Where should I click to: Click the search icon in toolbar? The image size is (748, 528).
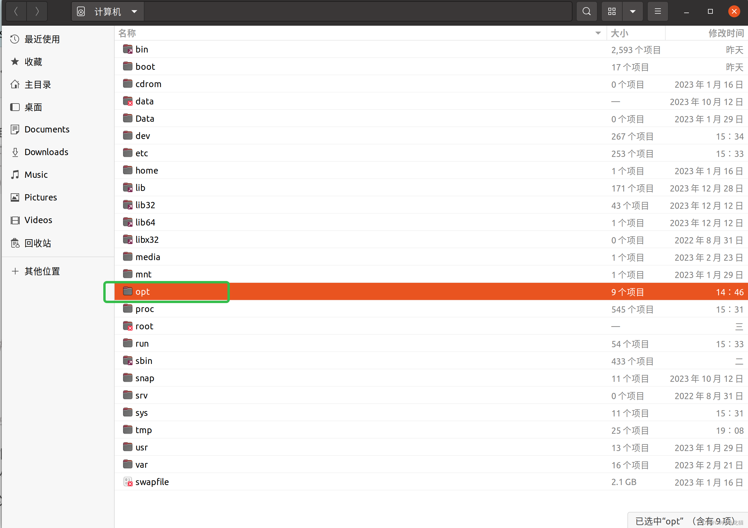pyautogui.click(x=586, y=11)
